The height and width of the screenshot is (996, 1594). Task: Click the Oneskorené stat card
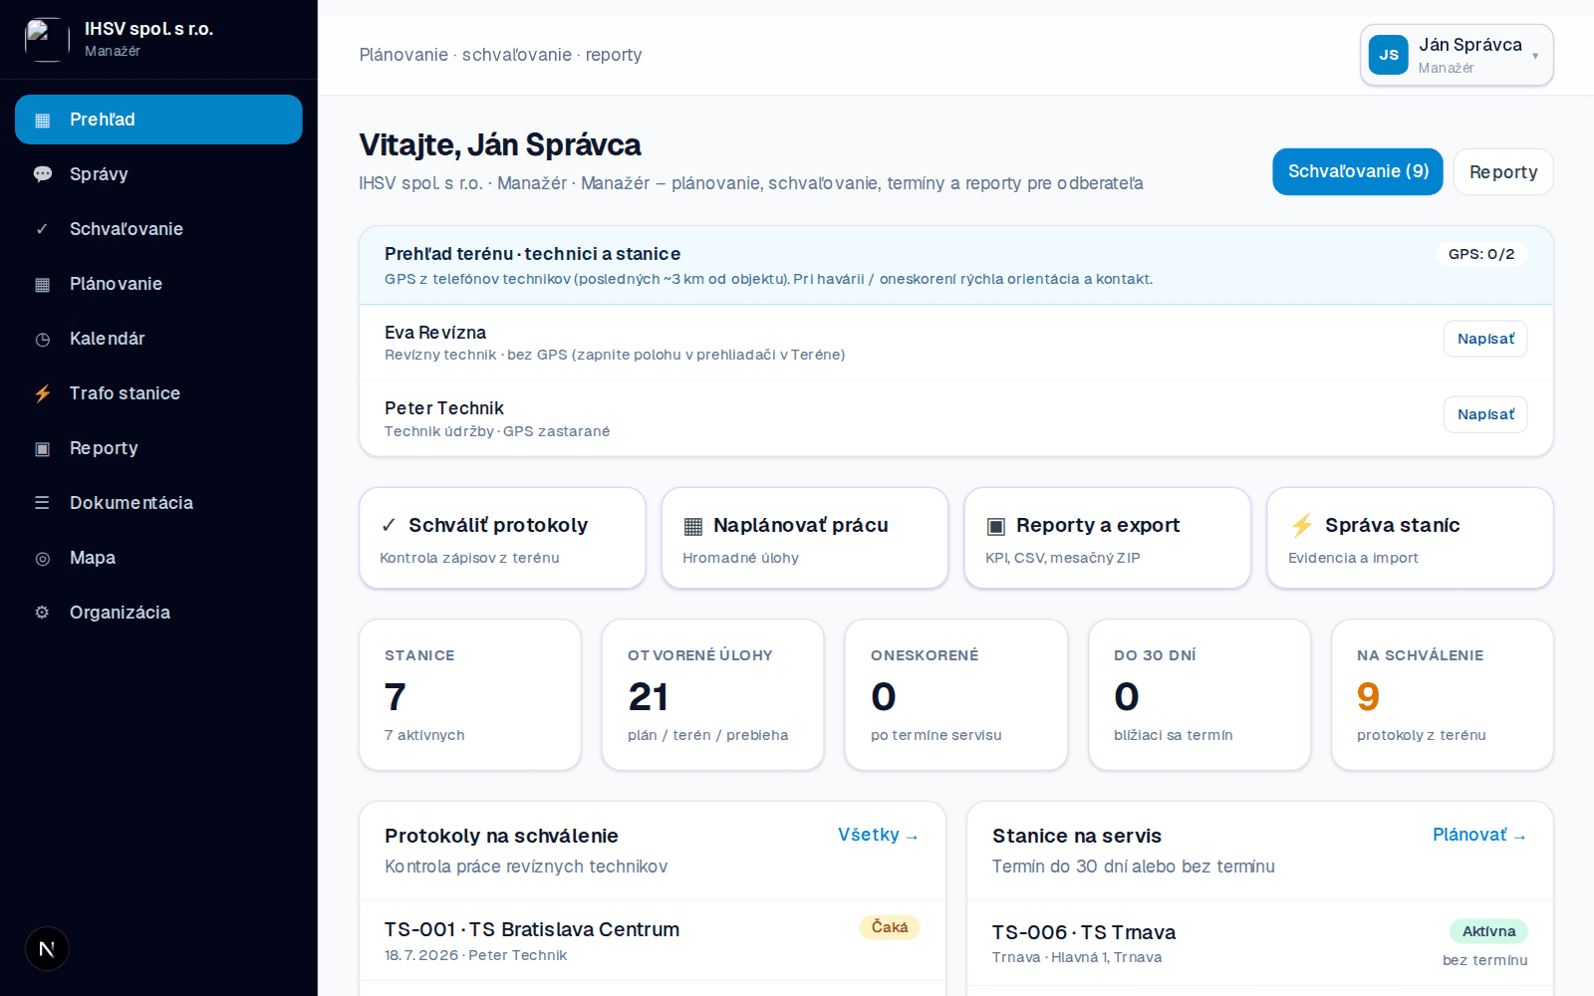point(956,695)
